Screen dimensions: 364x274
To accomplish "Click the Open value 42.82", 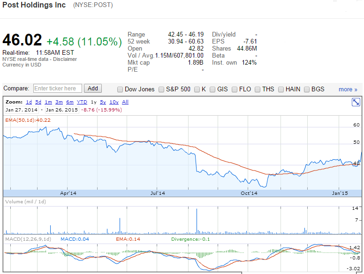I will click(x=196, y=48).
